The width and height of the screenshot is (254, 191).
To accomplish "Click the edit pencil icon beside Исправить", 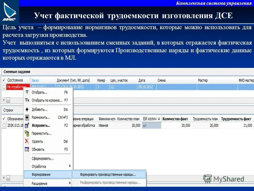I will pos(27,125).
